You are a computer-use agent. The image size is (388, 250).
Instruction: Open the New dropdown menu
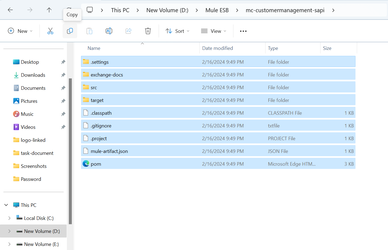click(x=20, y=31)
